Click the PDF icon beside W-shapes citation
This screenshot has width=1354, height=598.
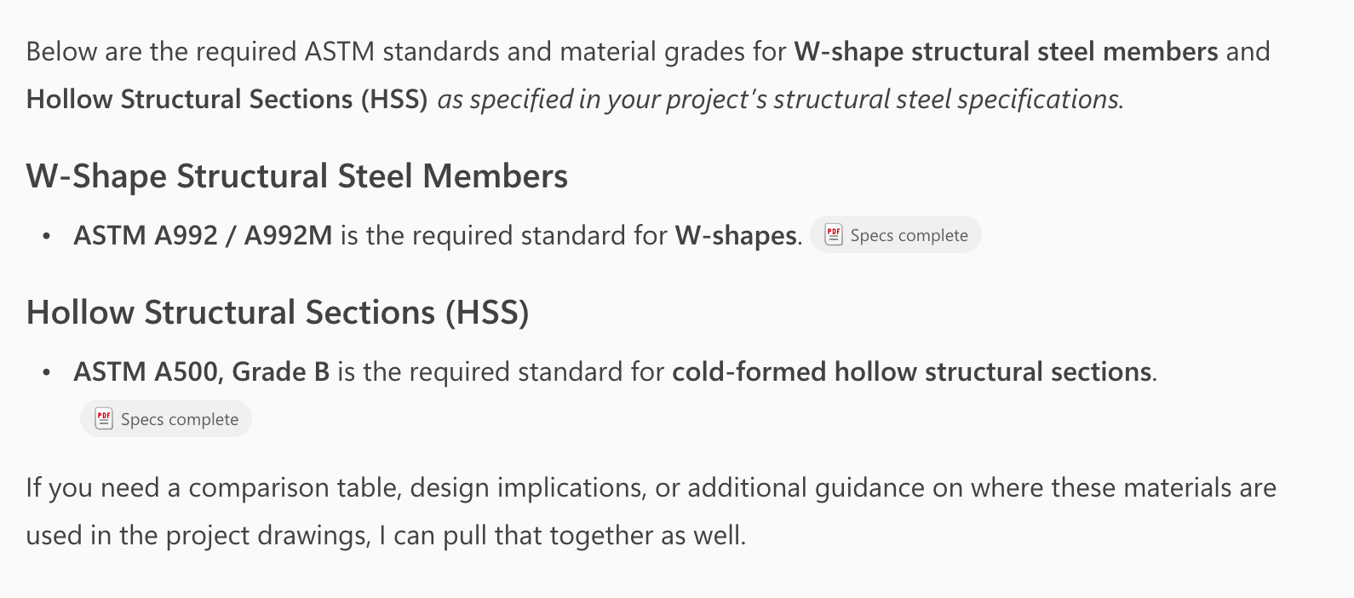pos(834,235)
